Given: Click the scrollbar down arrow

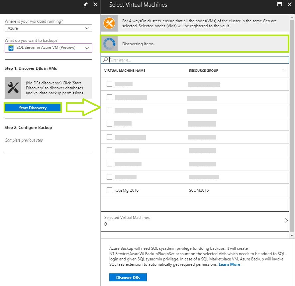Looking at the screenshot, I should 292,235.
